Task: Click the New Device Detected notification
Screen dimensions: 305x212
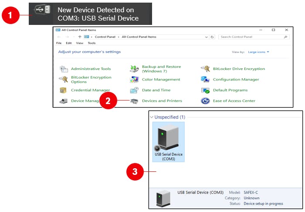Action: (x=90, y=14)
